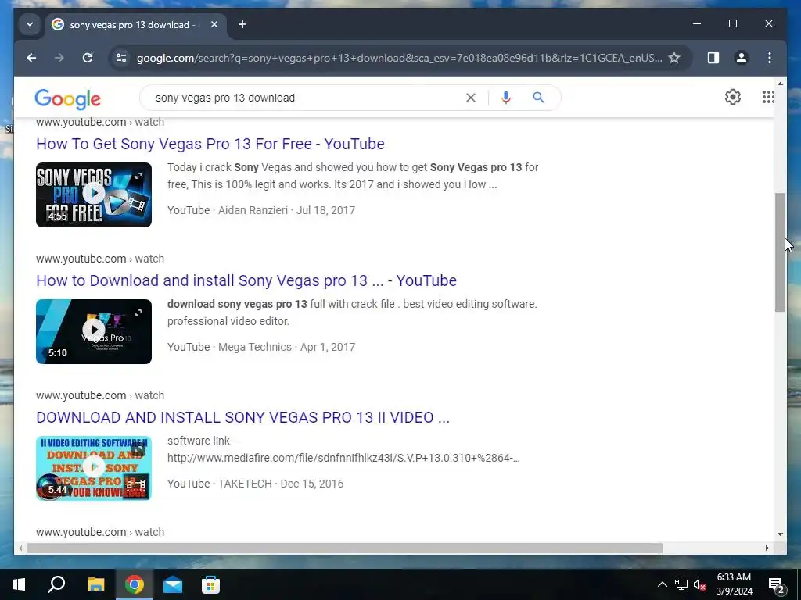801x600 pixels.
Task: Click the horizontal scrollbar thumb
Action: point(345,548)
